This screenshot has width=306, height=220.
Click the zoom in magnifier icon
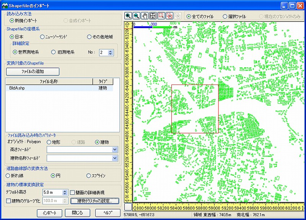tap(129, 16)
